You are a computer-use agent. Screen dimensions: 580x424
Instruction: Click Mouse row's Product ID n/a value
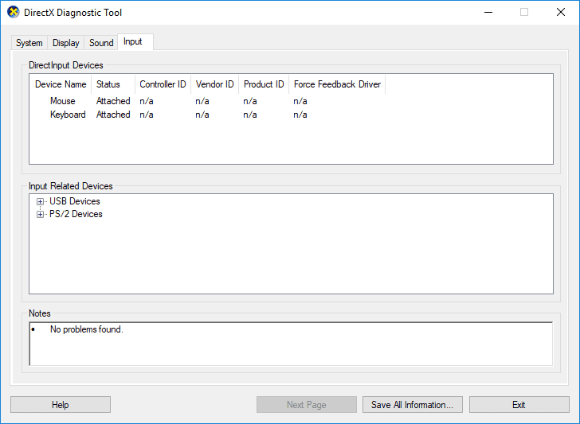click(x=250, y=101)
